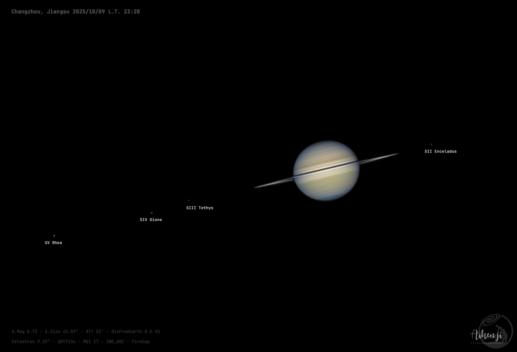Viewport: 517px width, 352px height.
Task: Toggle the SV Rhea label visibility
Action: (x=53, y=242)
